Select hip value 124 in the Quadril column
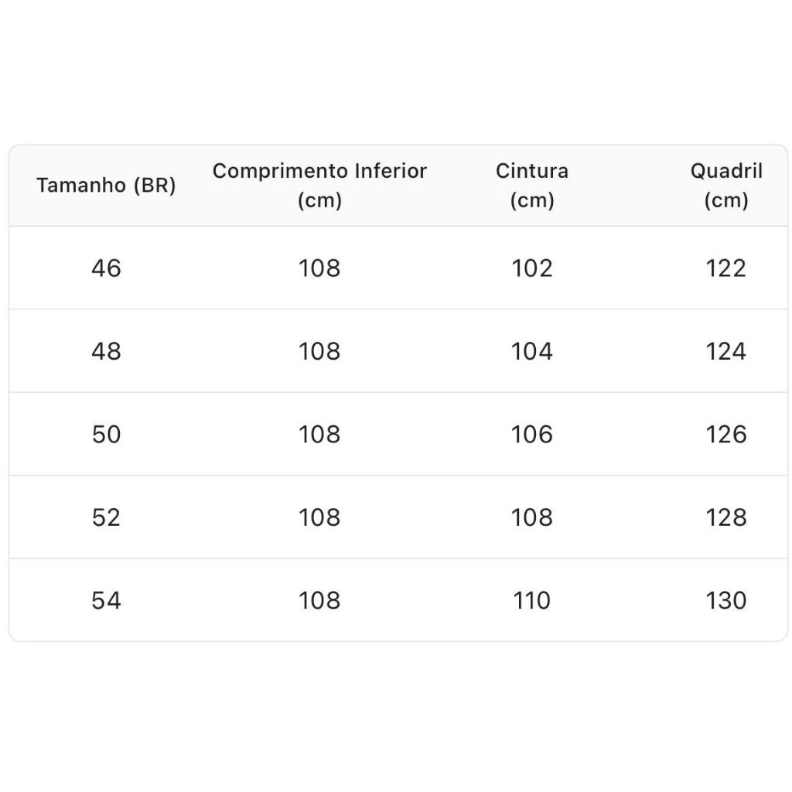This screenshot has width=792, height=792. pos(726,351)
